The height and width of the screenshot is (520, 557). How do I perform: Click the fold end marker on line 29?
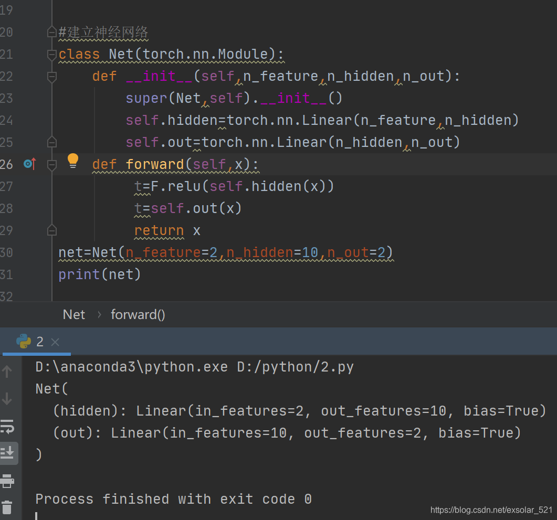[x=52, y=230]
